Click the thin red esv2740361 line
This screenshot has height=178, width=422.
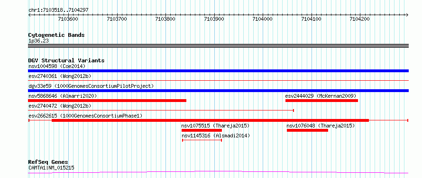tap(218, 80)
